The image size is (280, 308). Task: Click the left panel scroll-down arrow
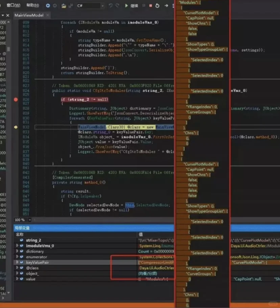8,293
